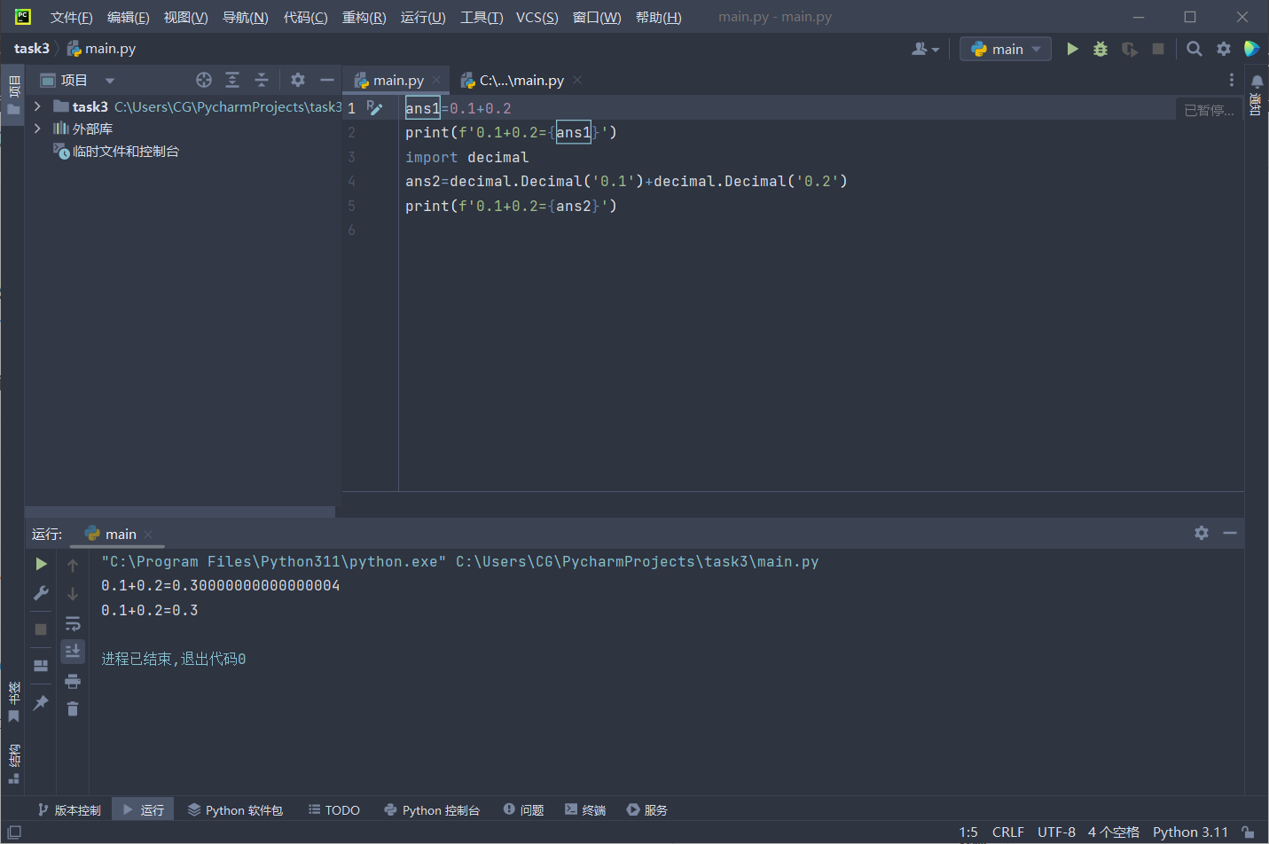Open the 4 个空格 indent settings
Image resolution: width=1269 pixels, height=844 pixels.
click(x=1113, y=832)
